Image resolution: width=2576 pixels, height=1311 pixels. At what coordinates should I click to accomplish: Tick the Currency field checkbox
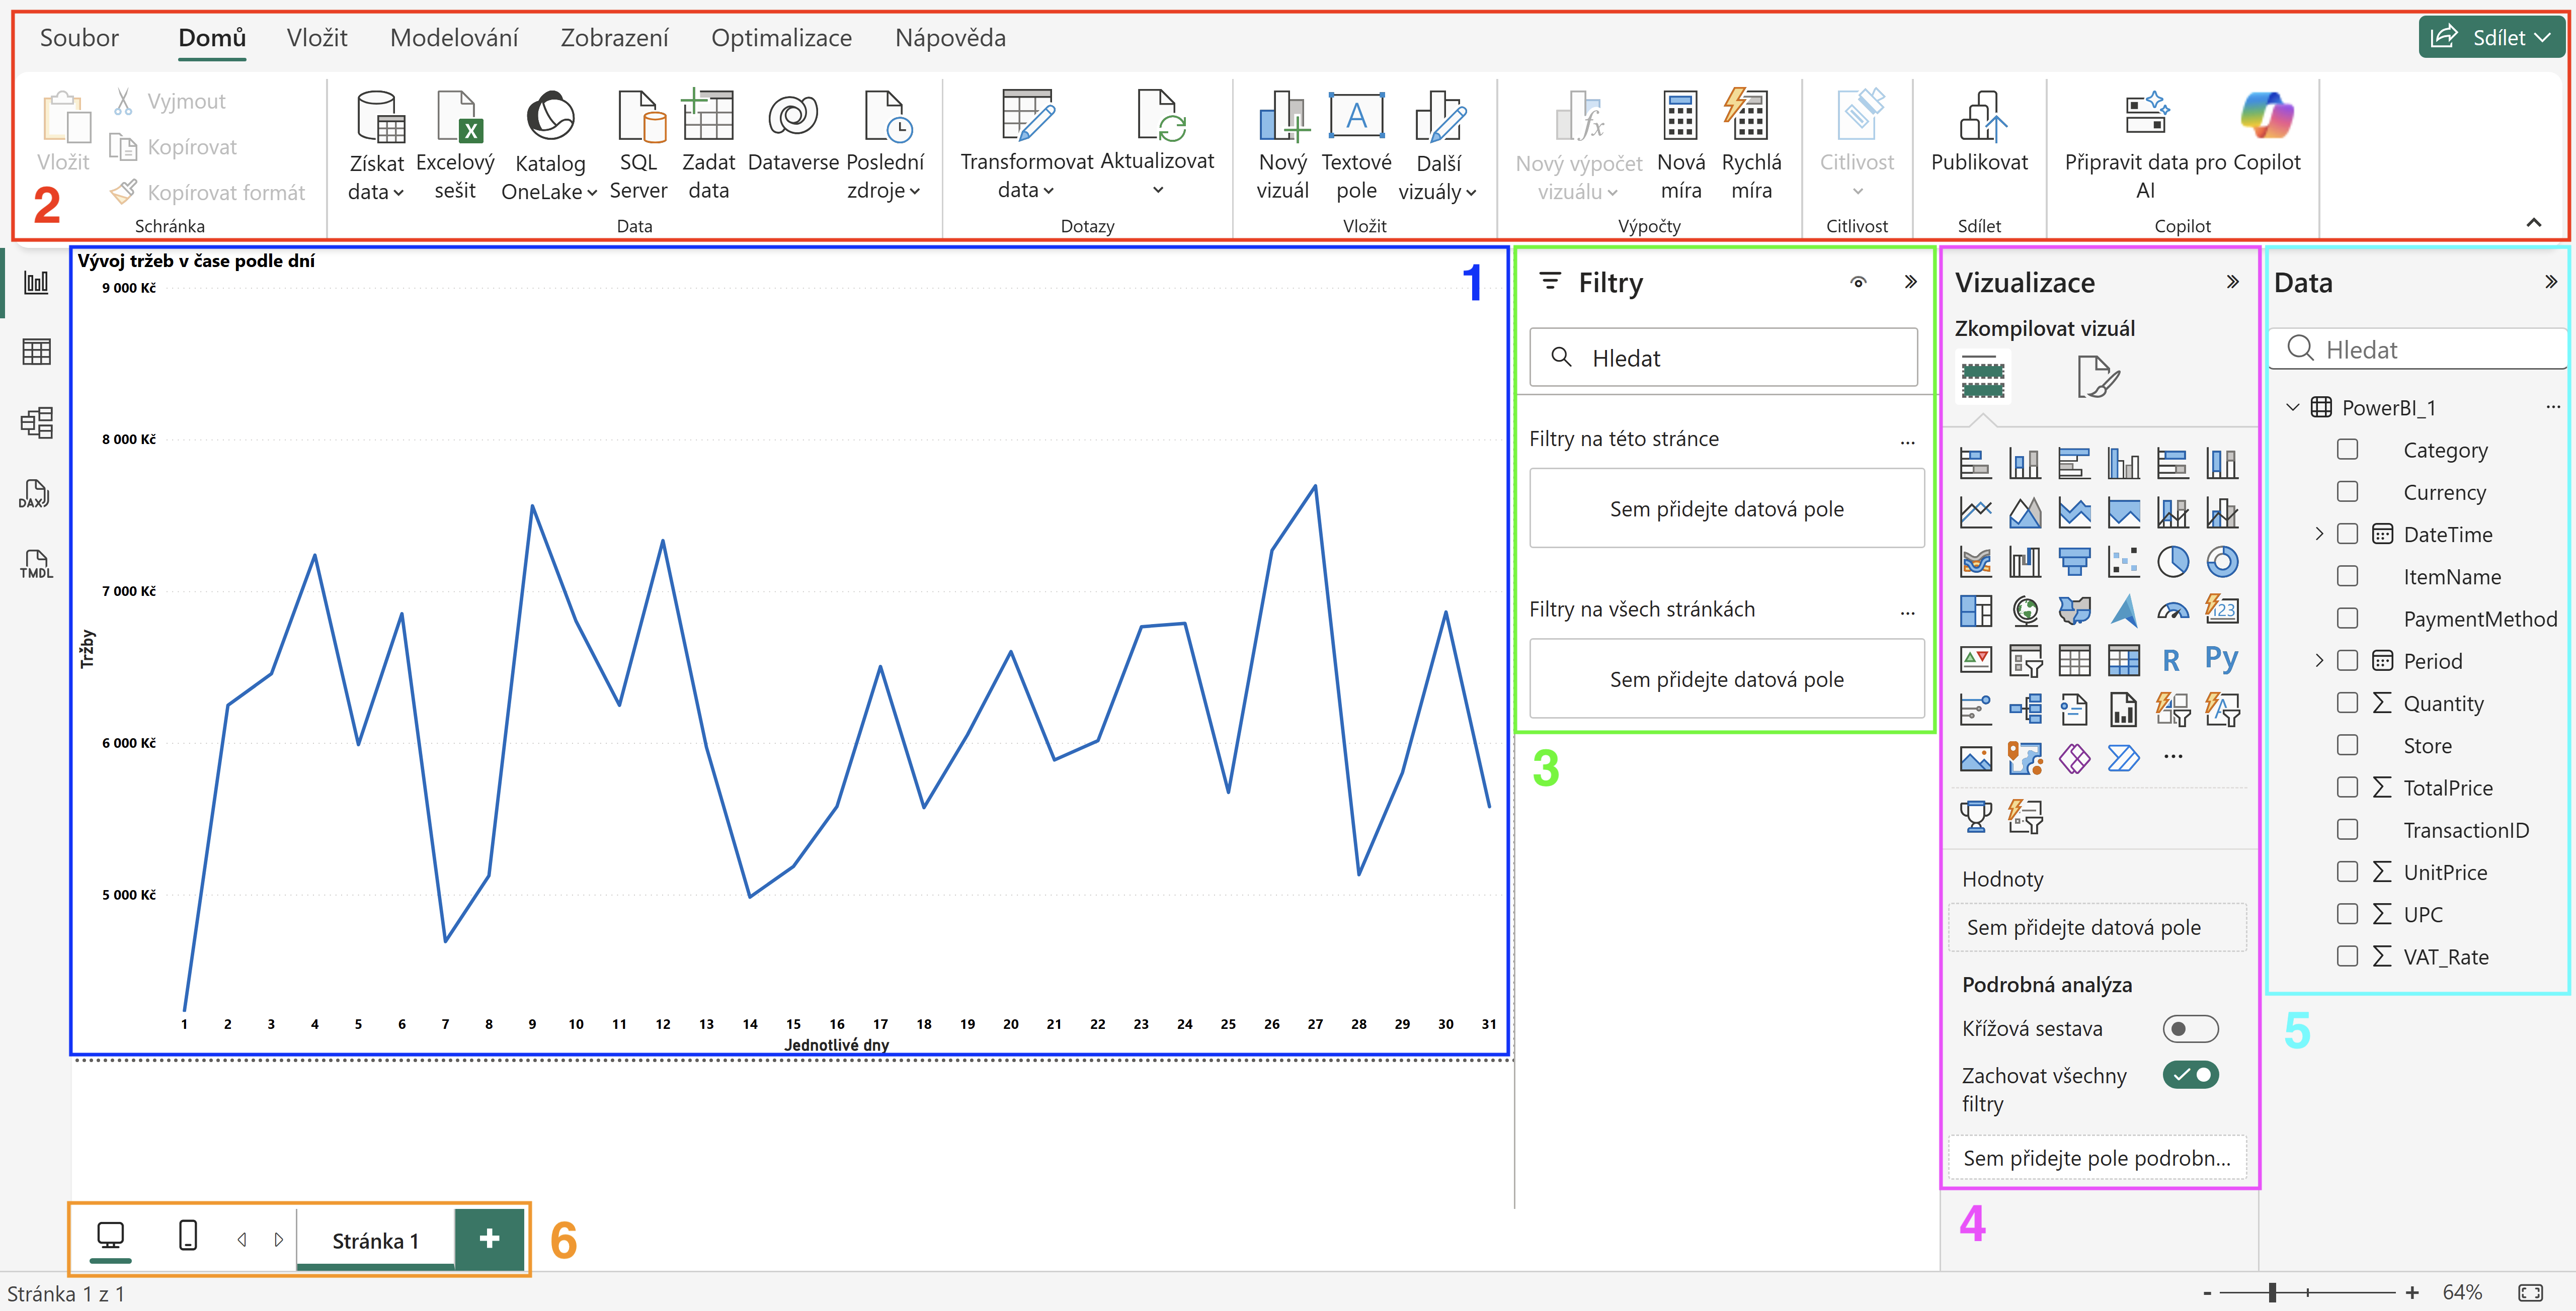tap(2347, 492)
